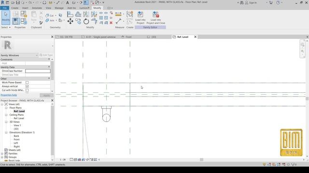The width and height of the screenshot is (309, 173).
Task: Expand the Groups tree node
Action: click(2, 157)
